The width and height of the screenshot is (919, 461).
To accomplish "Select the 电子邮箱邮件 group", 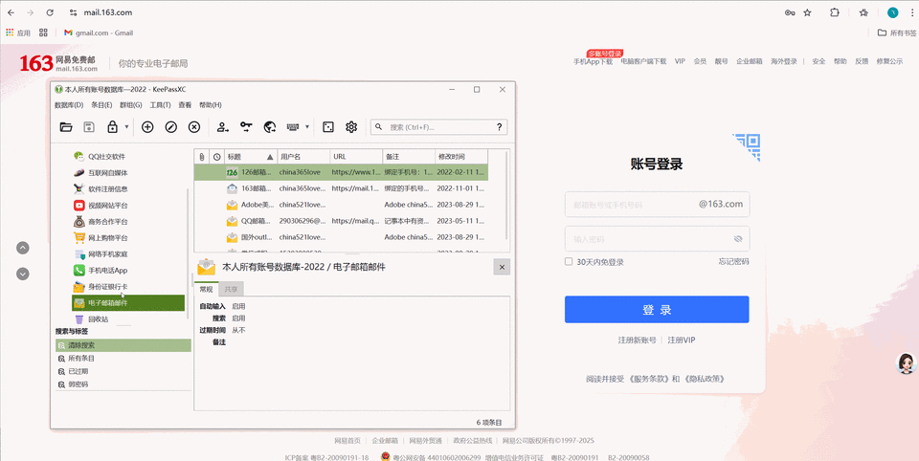I will tap(127, 303).
